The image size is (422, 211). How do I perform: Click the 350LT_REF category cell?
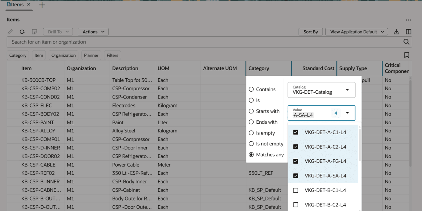pyautogui.click(x=261, y=173)
